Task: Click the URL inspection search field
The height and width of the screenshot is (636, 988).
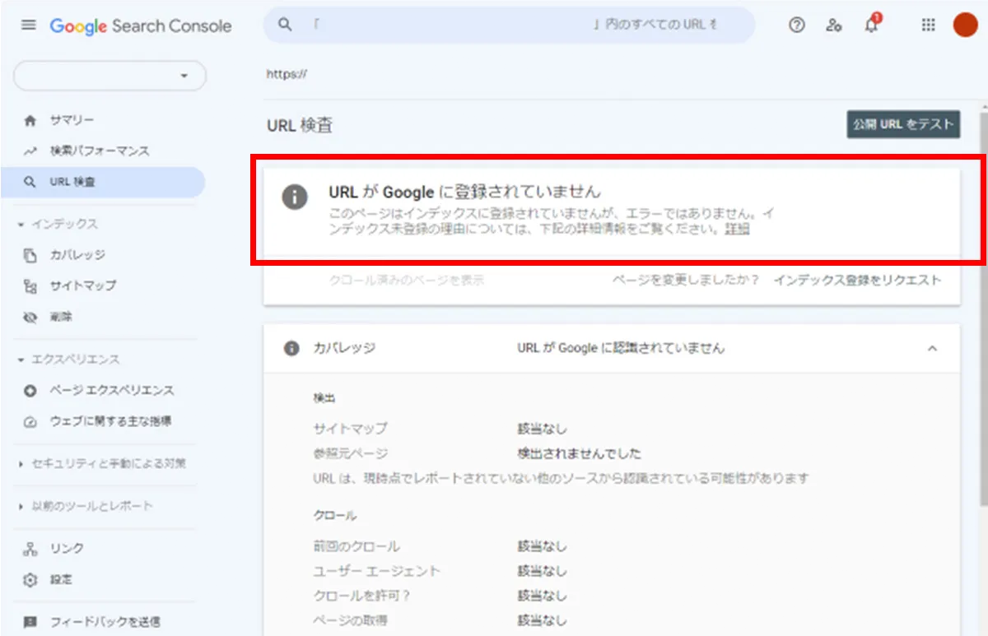Action: pyautogui.click(x=509, y=25)
